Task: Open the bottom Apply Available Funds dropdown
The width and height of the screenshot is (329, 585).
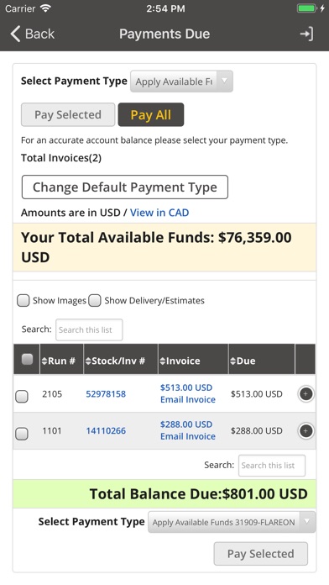Action: [x=232, y=522]
